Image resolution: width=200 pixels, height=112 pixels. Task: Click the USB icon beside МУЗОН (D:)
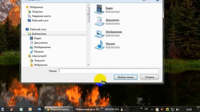(x=122, y=109)
